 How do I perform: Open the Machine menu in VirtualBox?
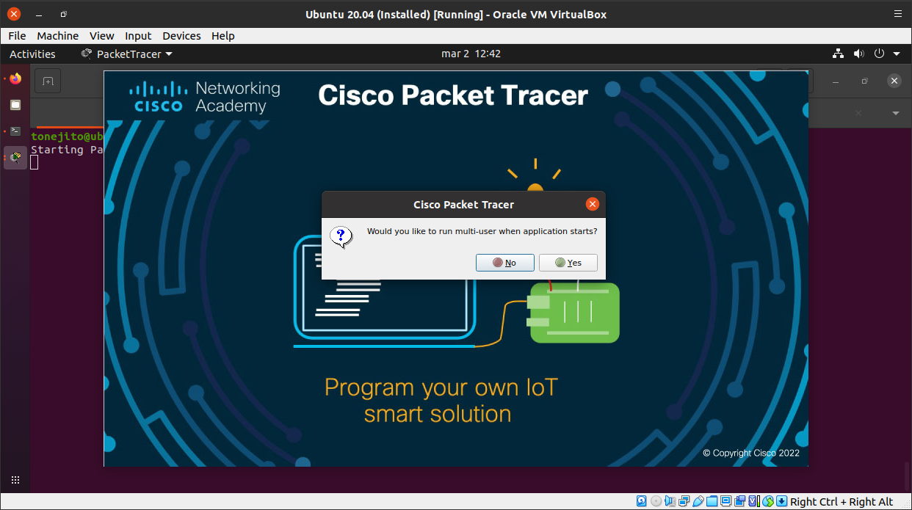(x=57, y=36)
